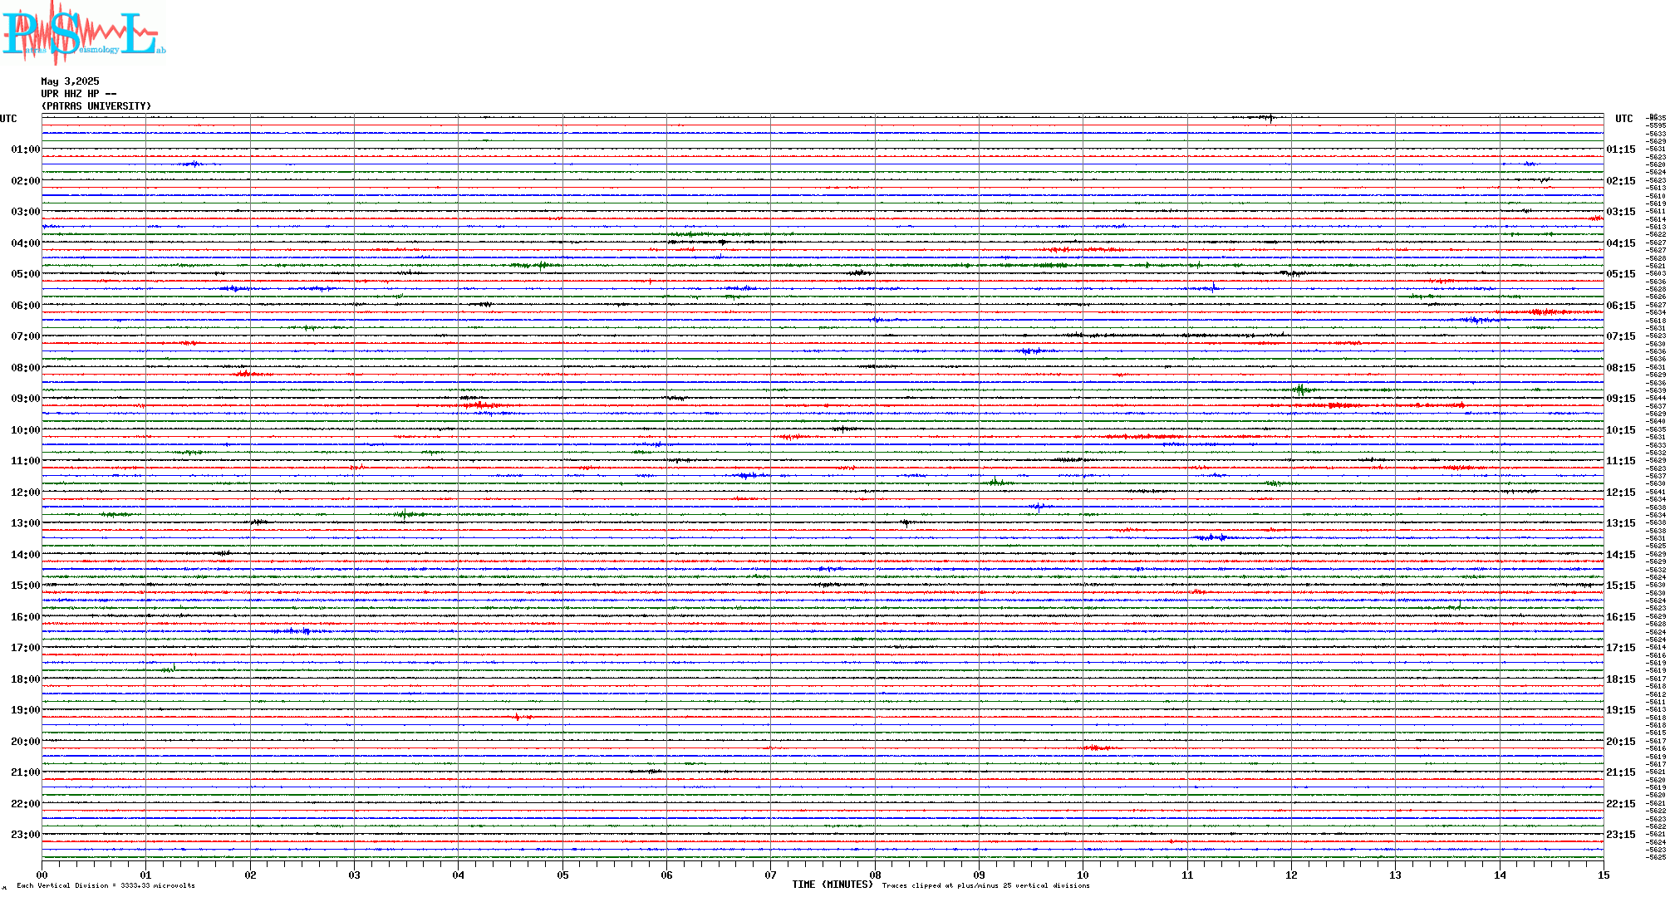Click the 14:15 end-time label
The height and width of the screenshot is (897, 1670).
[1621, 555]
